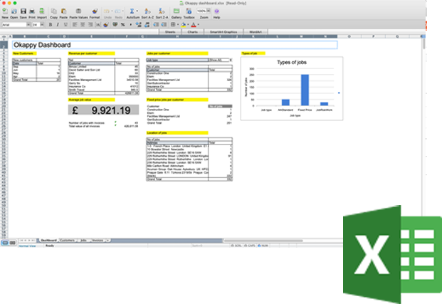Select the Dashboard sheet tab
This screenshot has width=442, height=304.
[x=48, y=240]
